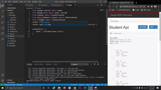Expand the __pycache__ folder

point(13,17)
